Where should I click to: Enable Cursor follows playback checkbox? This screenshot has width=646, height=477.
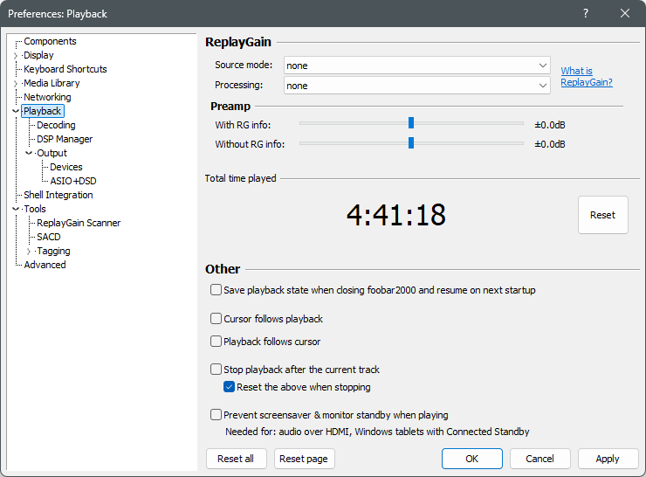(x=216, y=319)
